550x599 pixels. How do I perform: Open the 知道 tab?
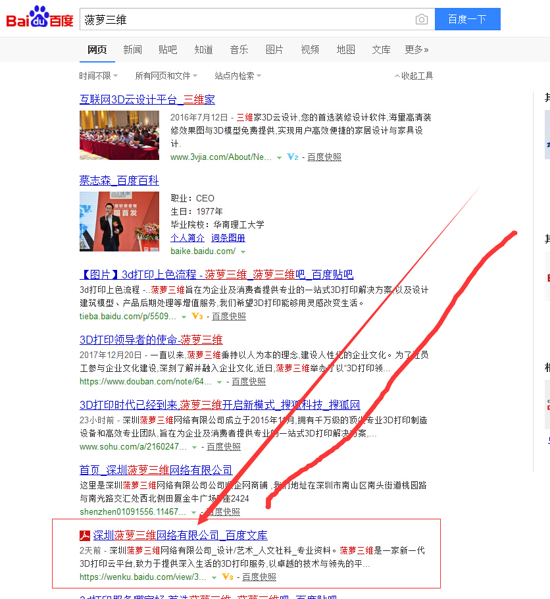click(203, 49)
